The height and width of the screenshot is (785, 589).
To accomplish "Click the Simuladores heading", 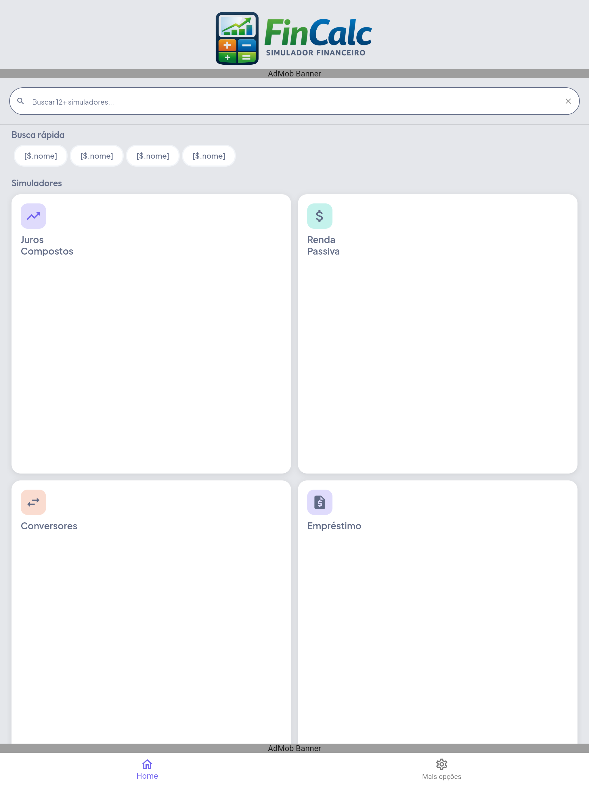I will (37, 183).
